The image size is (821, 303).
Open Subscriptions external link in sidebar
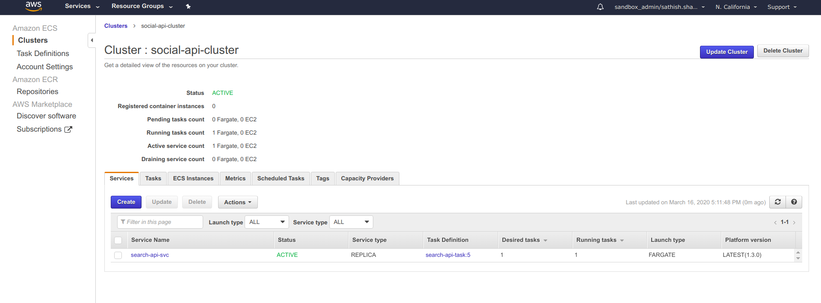(x=44, y=129)
